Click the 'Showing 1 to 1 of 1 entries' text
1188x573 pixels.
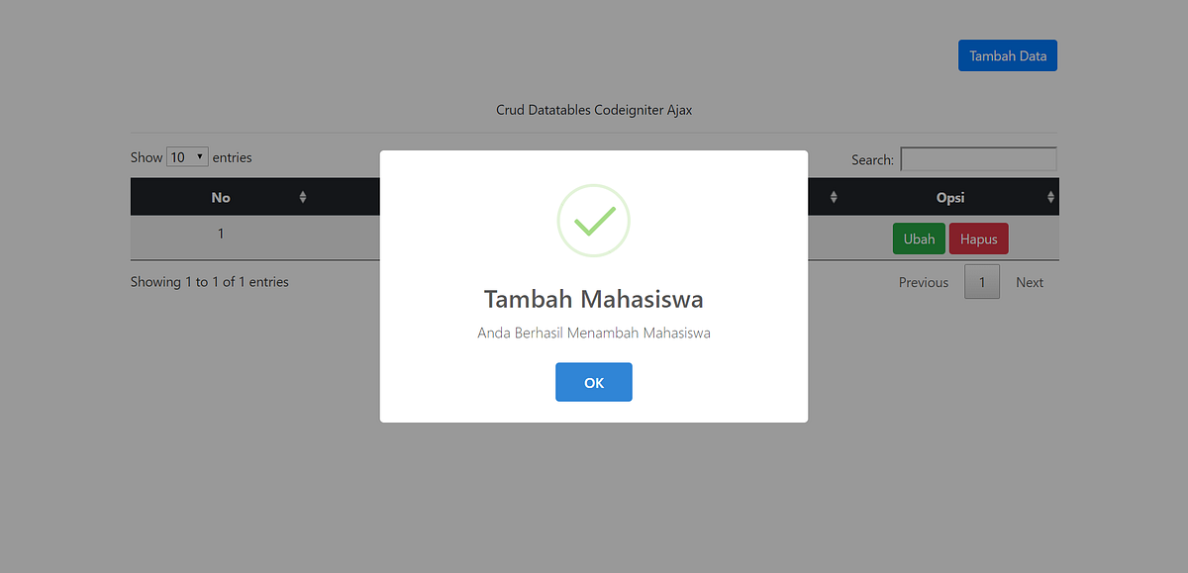point(210,282)
